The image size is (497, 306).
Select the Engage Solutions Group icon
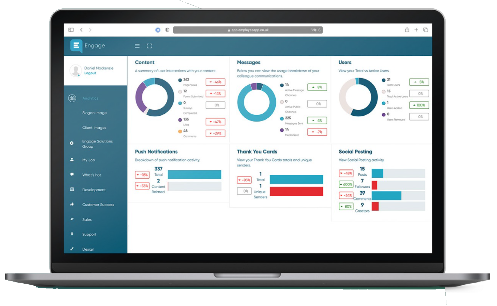[71, 142]
